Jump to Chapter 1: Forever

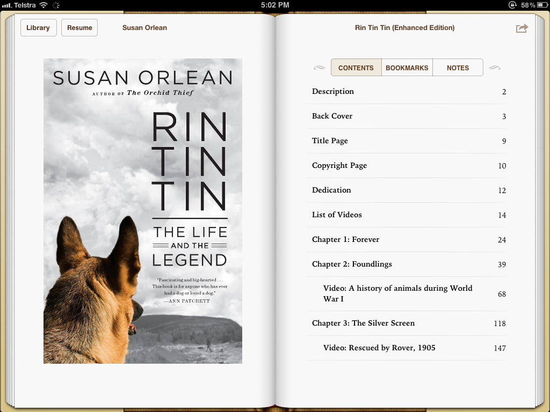[x=345, y=240]
